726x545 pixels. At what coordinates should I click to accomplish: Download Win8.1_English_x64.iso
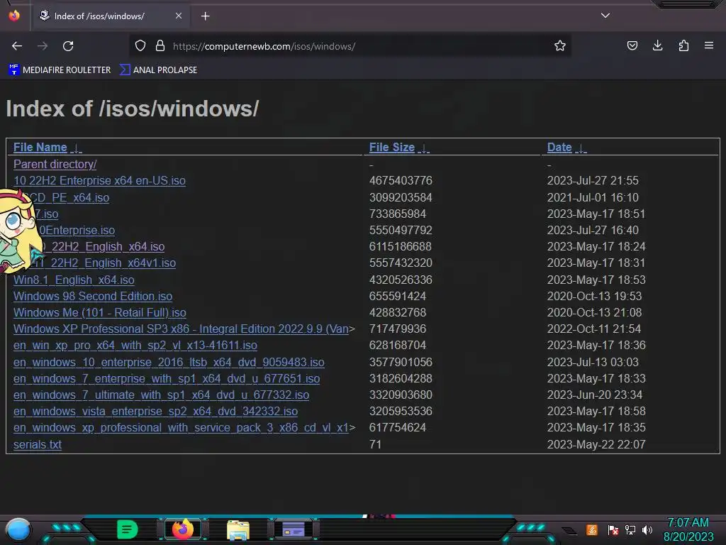(74, 280)
